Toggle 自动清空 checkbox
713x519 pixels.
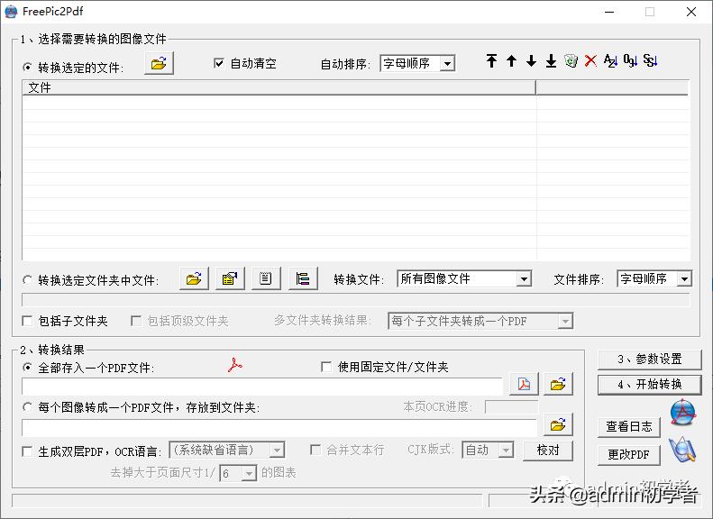click(219, 63)
